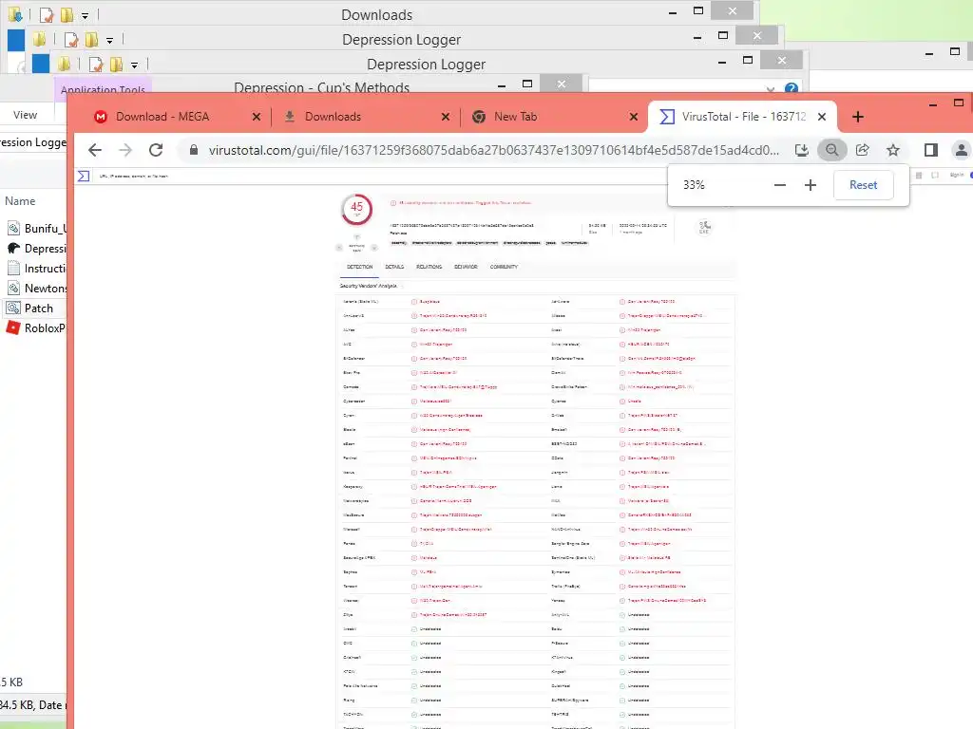
Task: Click the Depressi application icon
Action: click(x=13, y=248)
